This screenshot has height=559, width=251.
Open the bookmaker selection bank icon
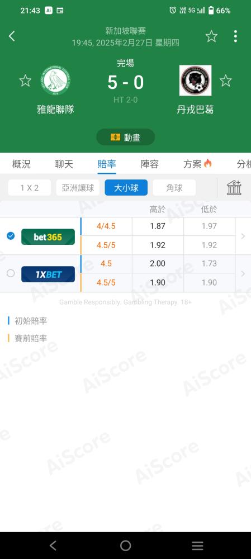[x=234, y=187]
